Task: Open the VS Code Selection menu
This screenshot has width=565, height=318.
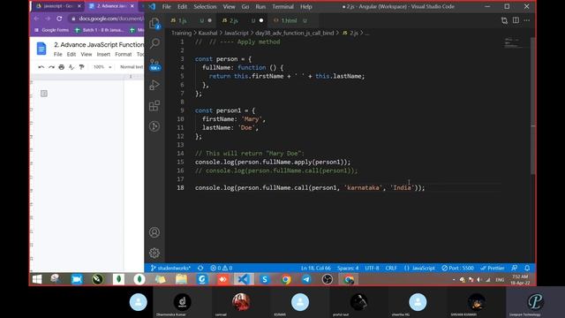Action: [x=205, y=6]
